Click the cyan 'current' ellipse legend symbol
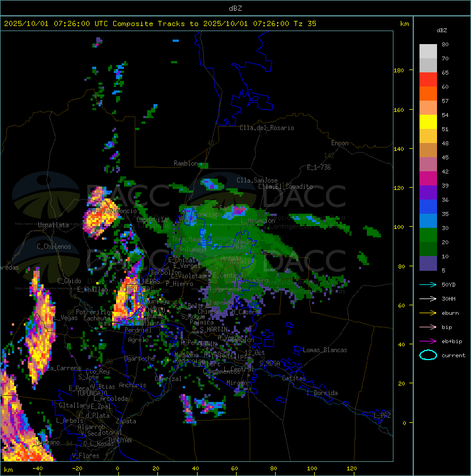 [428, 355]
